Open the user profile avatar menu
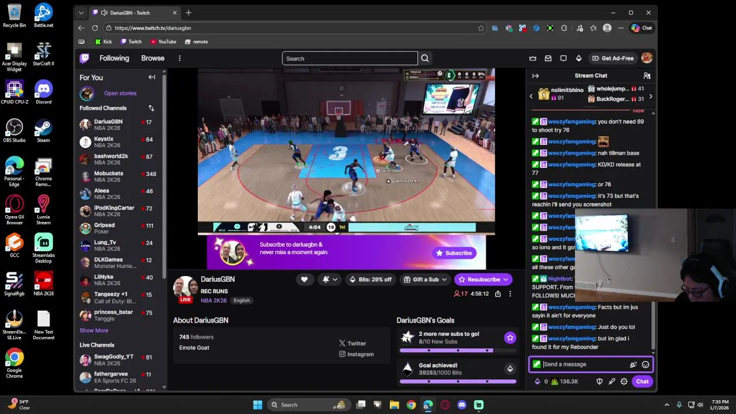This screenshot has width=736, height=414. pyautogui.click(x=647, y=58)
